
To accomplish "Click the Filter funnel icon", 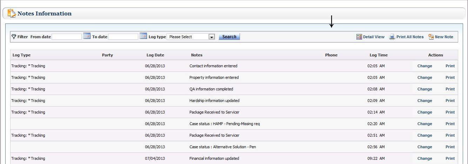I will pos(14,36).
